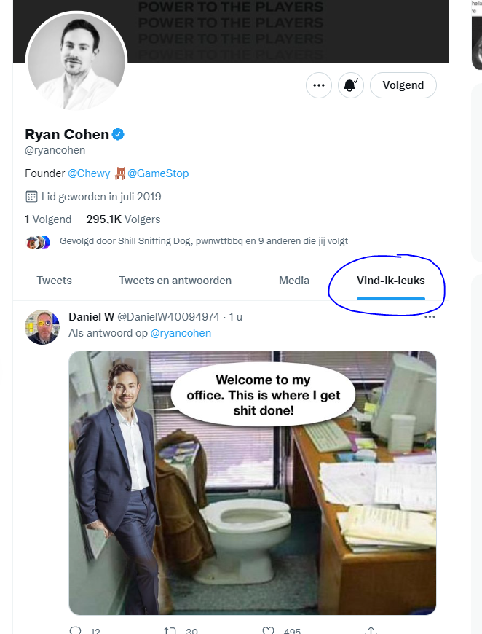The image size is (482, 634).
Task: Open the options menu on Daniel W's tweet
Action: (430, 316)
